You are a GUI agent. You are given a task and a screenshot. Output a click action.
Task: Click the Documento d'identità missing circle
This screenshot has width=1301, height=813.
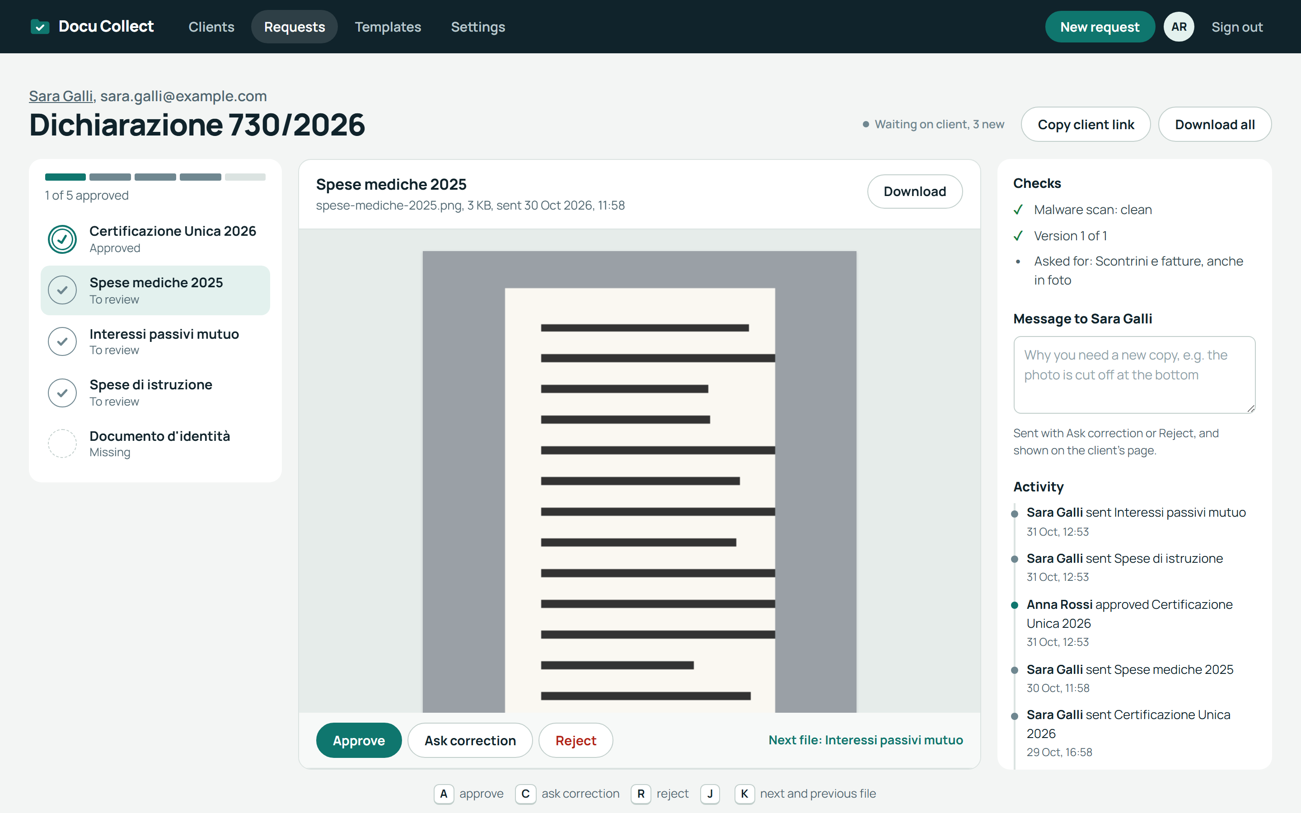click(62, 444)
